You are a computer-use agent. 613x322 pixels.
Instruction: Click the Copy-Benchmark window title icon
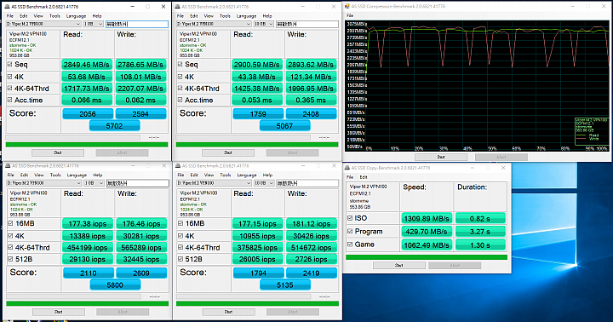click(x=347, y=168)
